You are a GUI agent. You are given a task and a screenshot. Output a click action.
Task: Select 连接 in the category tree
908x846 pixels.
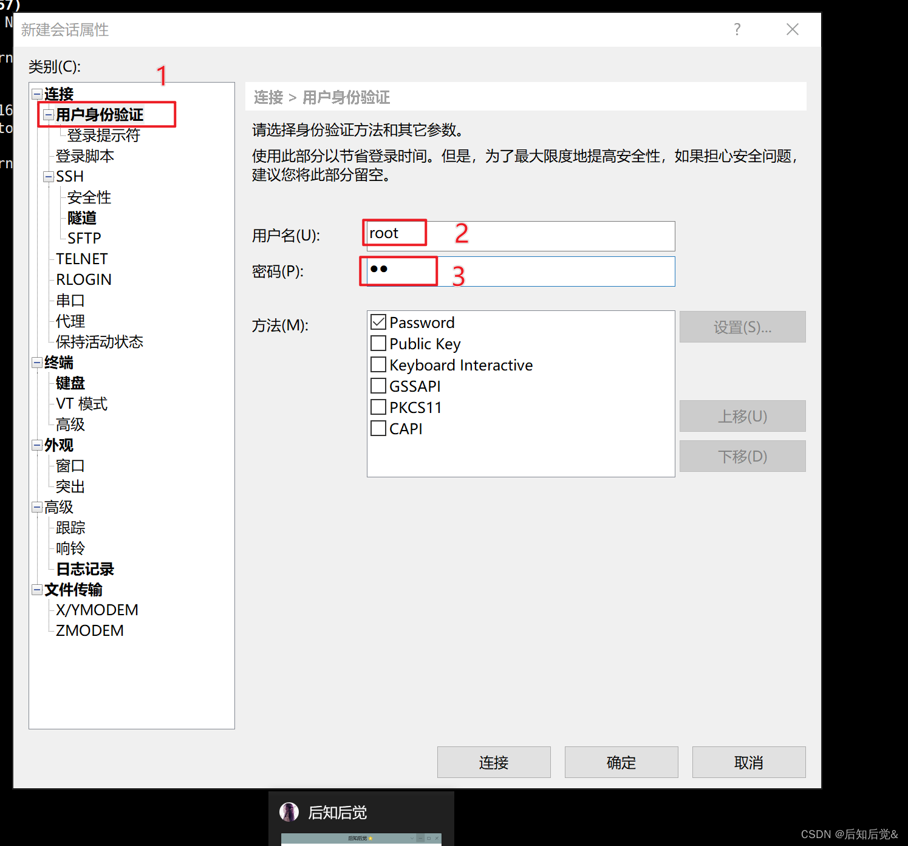[x=59, y=94]
